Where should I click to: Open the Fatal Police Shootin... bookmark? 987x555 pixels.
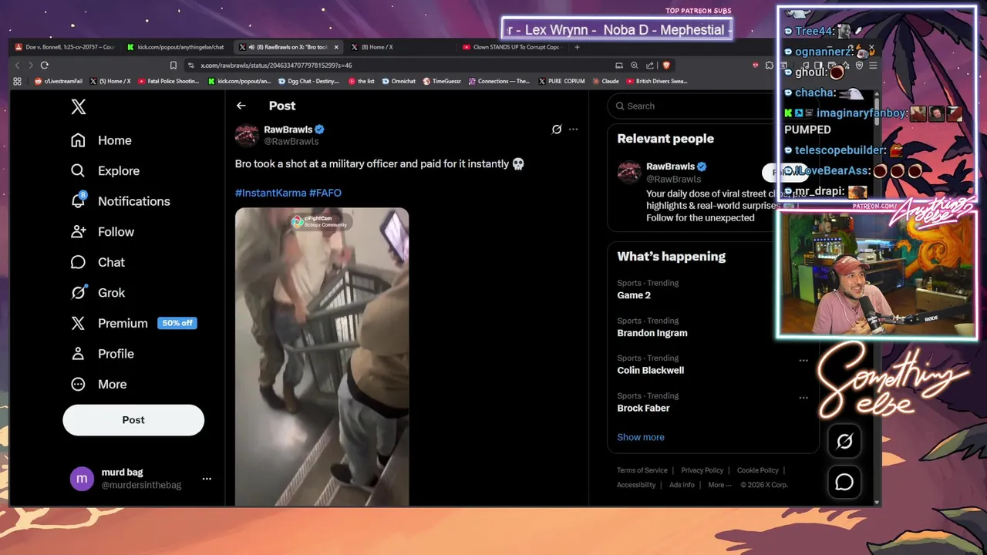click(169, 81)
